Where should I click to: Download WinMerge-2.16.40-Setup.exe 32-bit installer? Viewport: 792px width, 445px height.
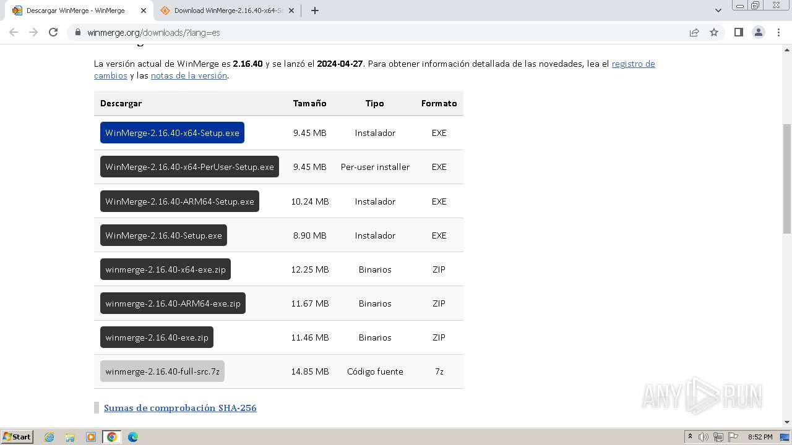163,235
